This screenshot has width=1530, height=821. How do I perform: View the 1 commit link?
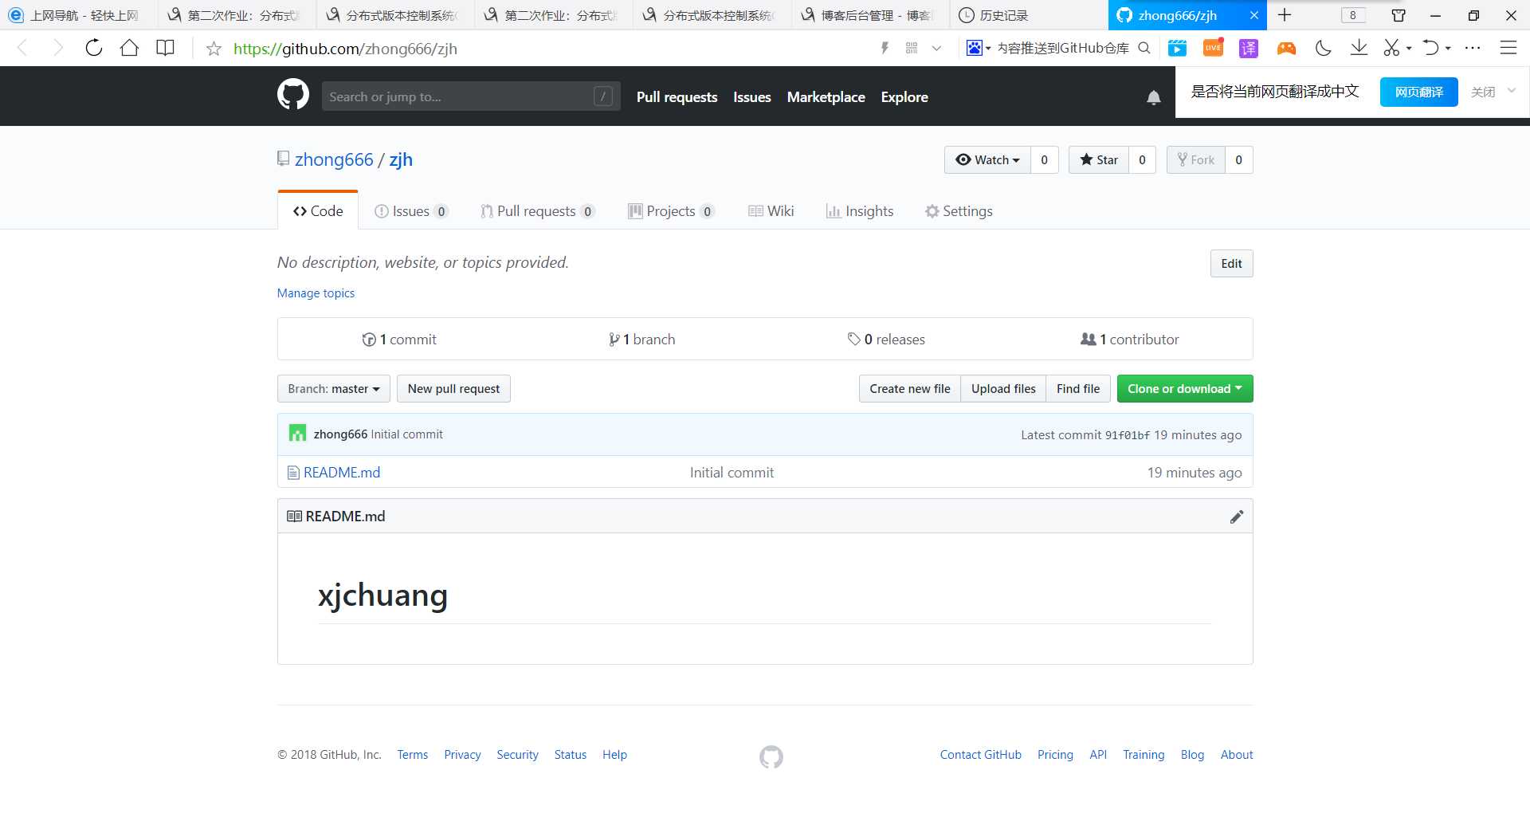[x=399, y=340]
